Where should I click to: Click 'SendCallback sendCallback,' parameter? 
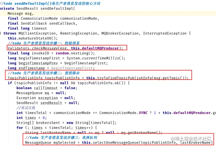coord(49,23)
